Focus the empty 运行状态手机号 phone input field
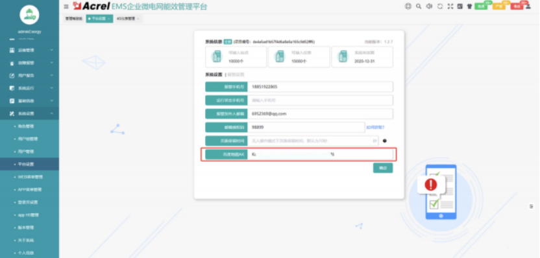540x258 pixels. coord(320,100)
